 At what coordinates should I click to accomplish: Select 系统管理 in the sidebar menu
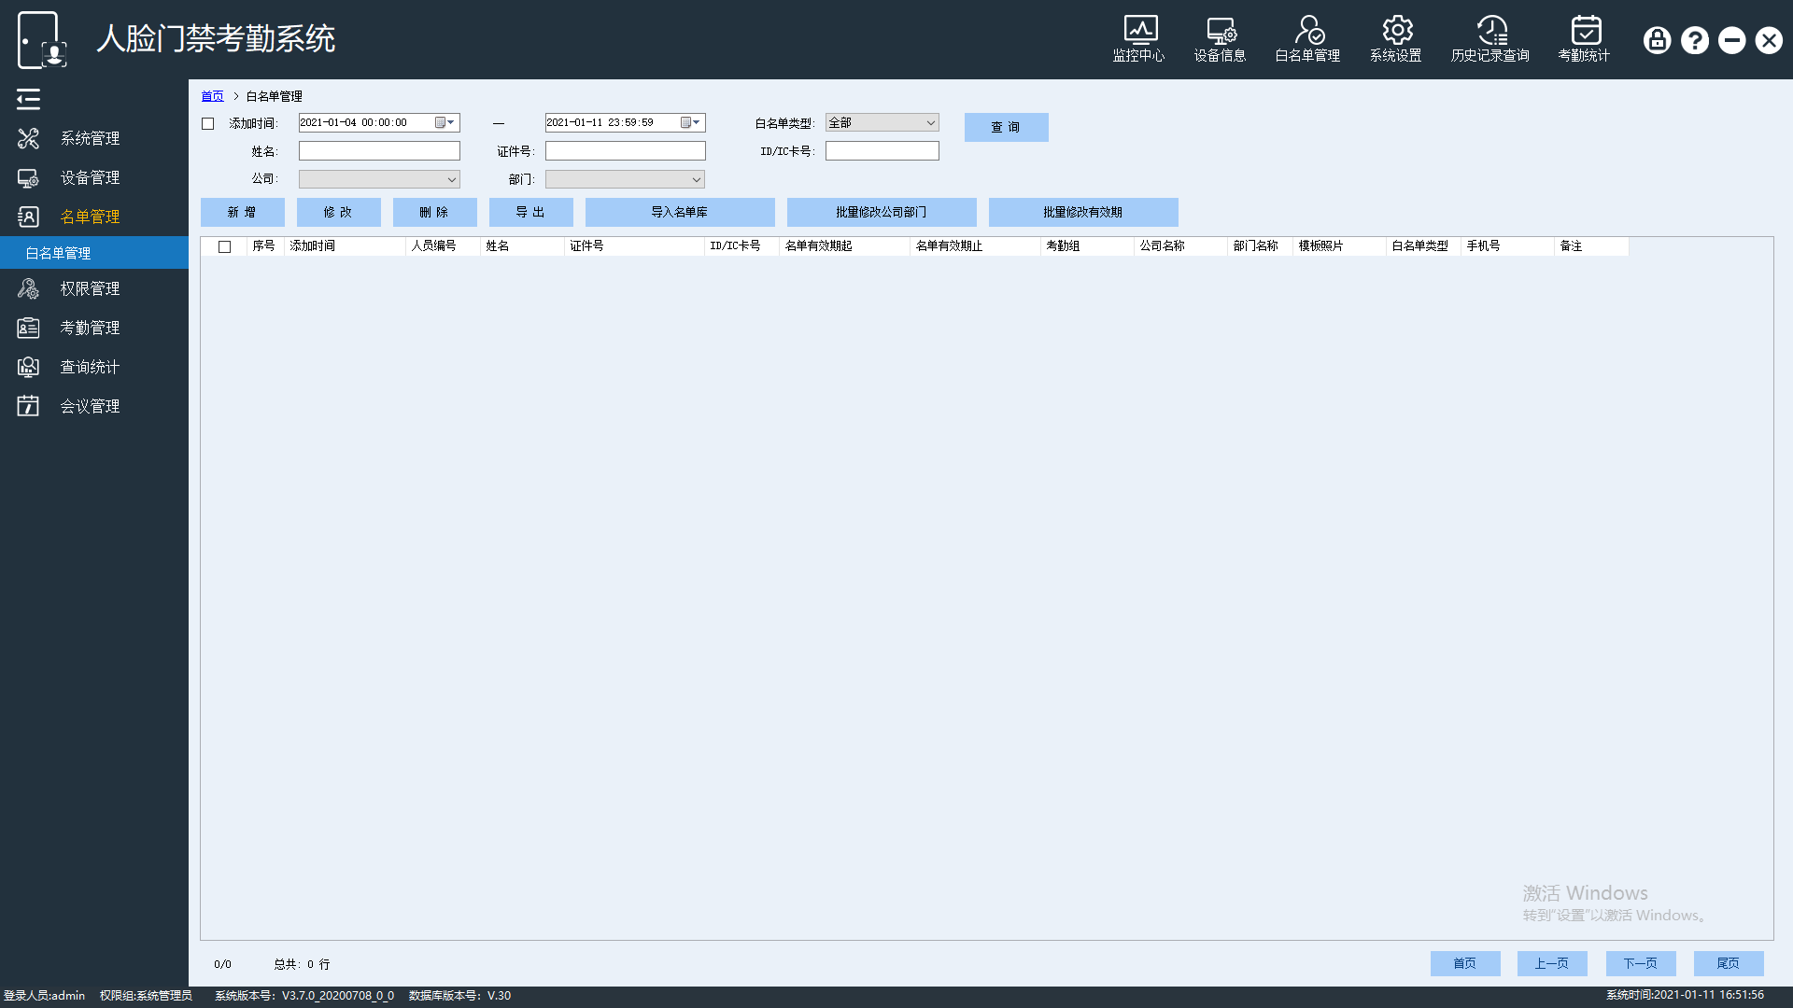[91, 138]
